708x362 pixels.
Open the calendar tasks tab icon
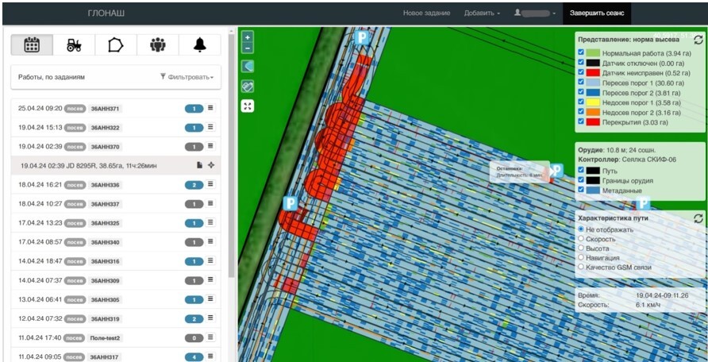point(32,44)
